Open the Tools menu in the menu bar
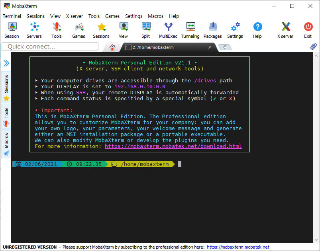This screenshot has height=251, width=320. tap(94, 16)
